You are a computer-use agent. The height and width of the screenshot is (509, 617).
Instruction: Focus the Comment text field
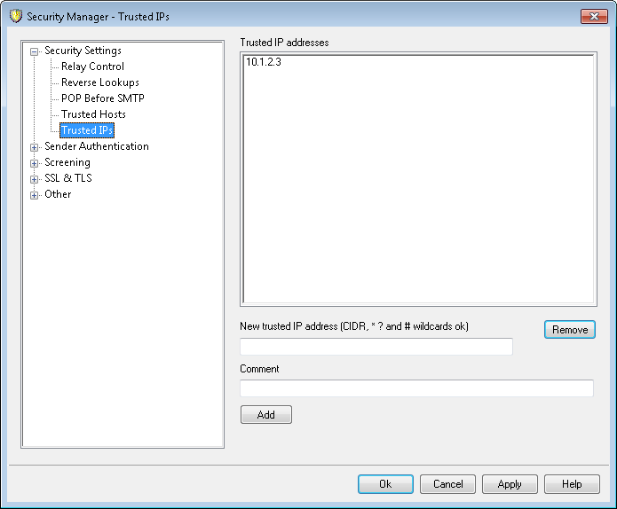pyautogui.click(x=416, y=388)
